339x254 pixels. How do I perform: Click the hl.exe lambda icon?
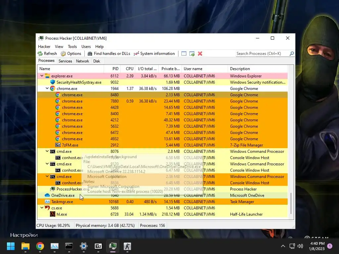click(53, 214)
